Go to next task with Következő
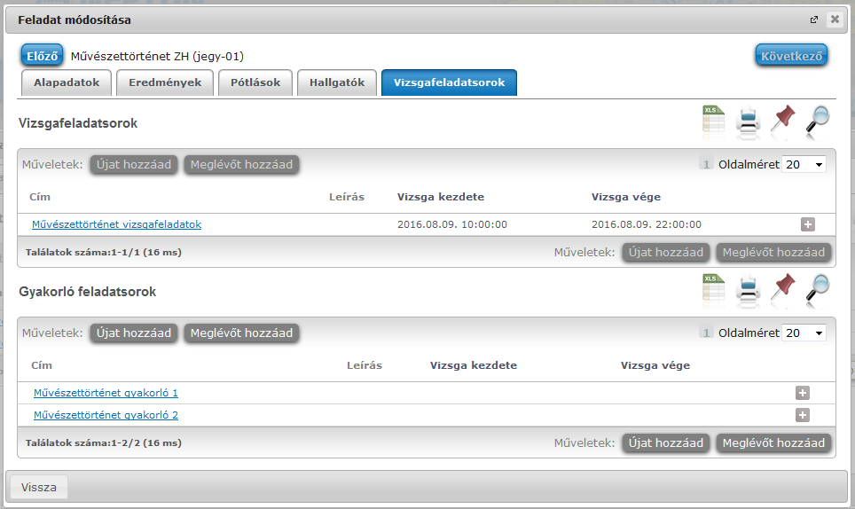Image resolution: width=855 pixels, height=509 pixels. (x=791, y=56)
